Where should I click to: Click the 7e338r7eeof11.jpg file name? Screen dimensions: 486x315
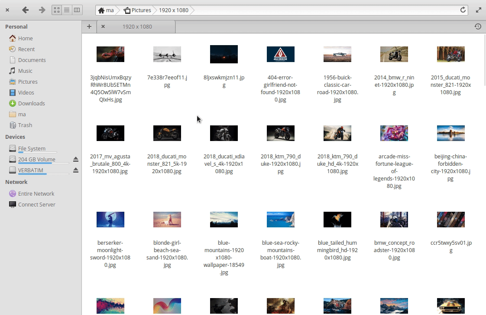pos(167,81)
